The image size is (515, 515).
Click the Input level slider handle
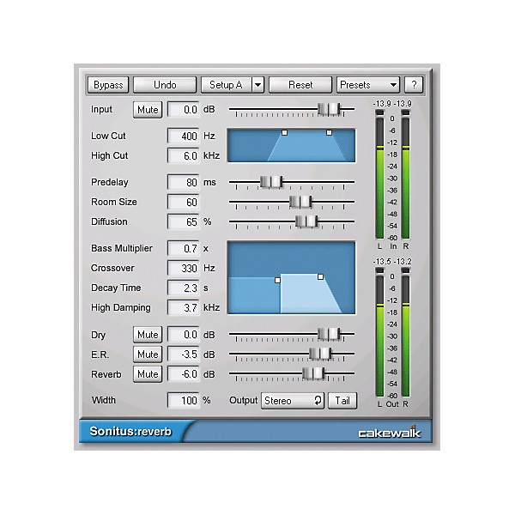329,109
